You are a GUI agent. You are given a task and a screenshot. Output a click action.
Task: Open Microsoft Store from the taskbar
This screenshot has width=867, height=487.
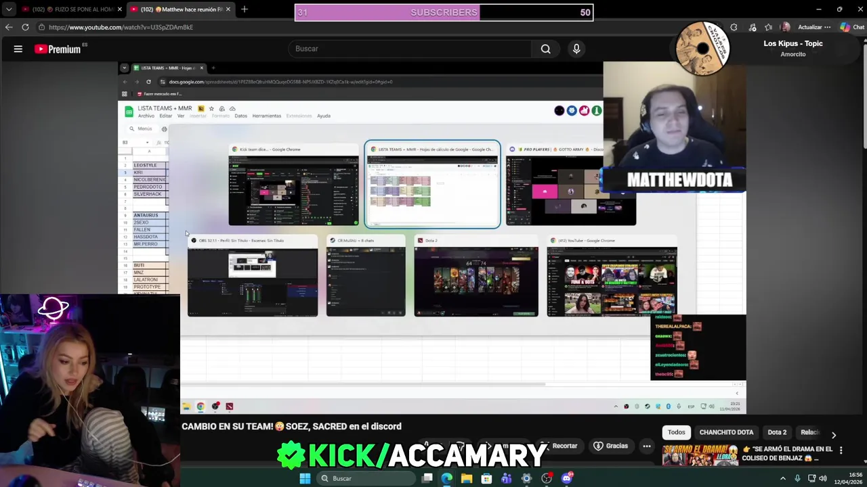(486, 478)
